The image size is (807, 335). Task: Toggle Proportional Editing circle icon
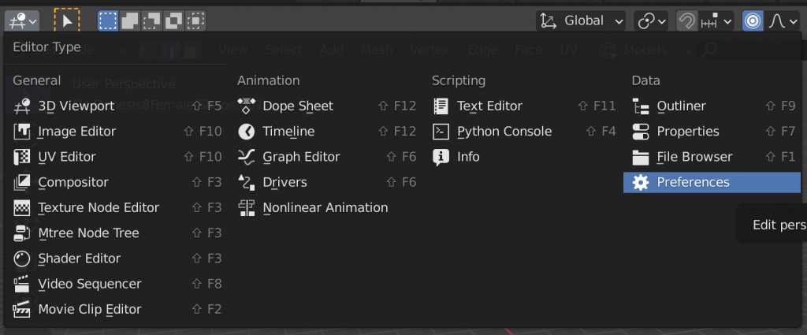753,21
